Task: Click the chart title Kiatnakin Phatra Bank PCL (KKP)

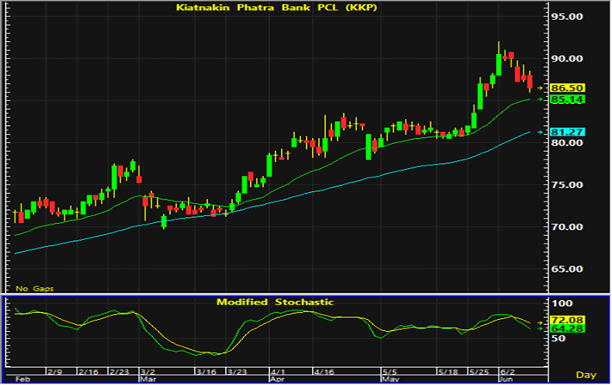Action: (x=277, y=8)
